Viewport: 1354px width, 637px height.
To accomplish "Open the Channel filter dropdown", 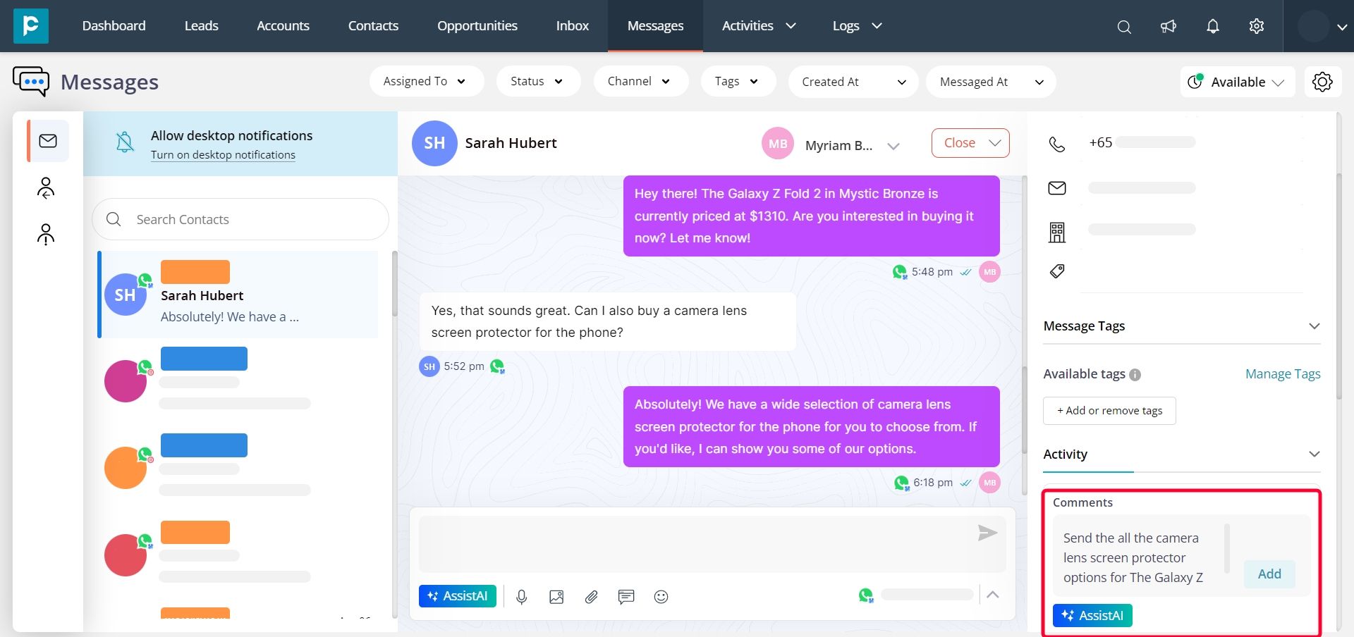I will tap(640, 82).
